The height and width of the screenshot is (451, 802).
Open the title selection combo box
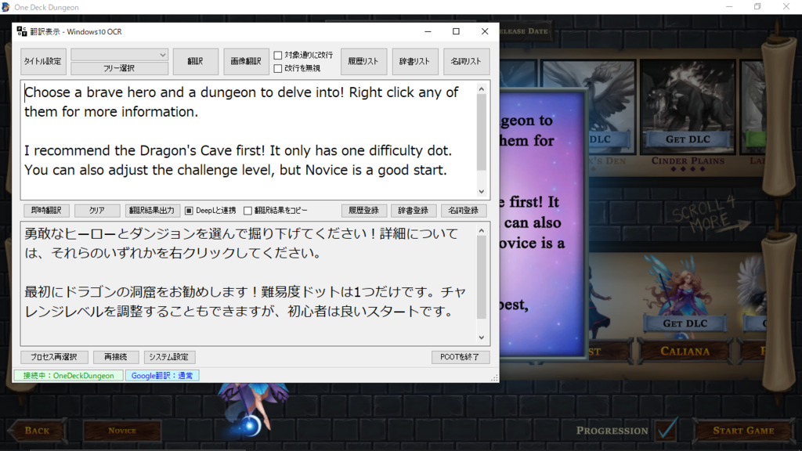pyautogui.click(x=120, y=55)
